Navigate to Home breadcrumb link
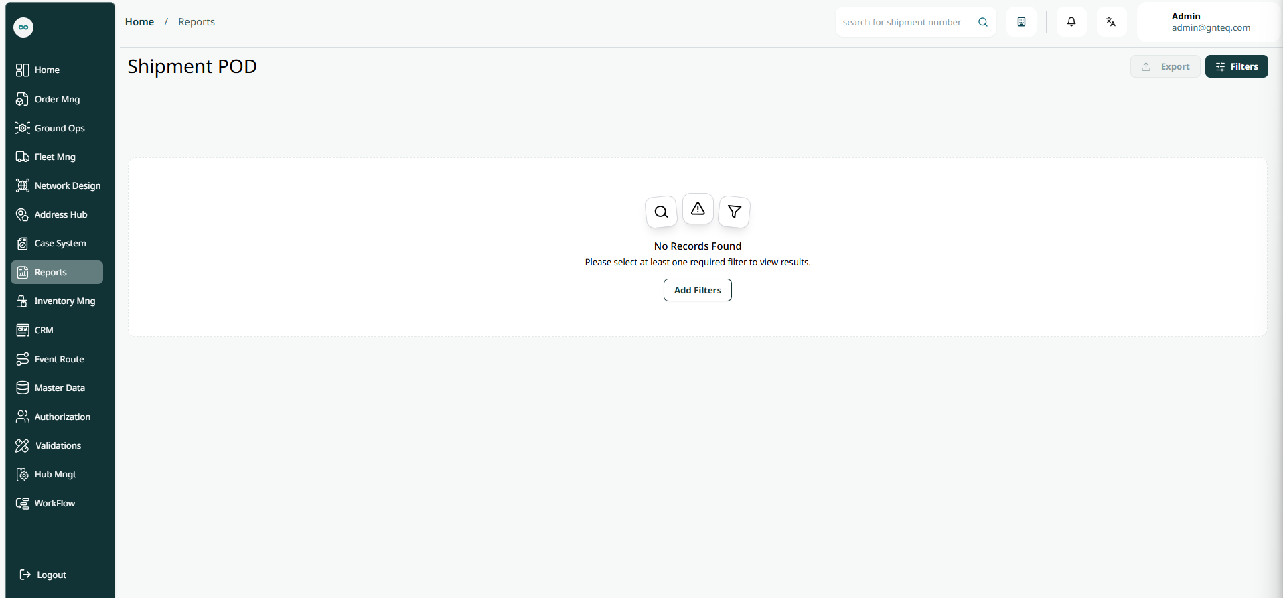Screen dimensions: 1283x598 coord(139,22)
